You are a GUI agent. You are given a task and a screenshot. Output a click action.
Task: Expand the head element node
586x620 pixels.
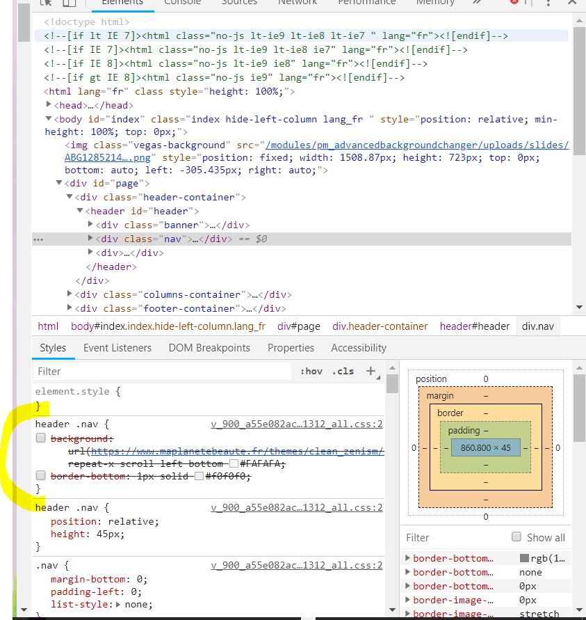point(49,104)
